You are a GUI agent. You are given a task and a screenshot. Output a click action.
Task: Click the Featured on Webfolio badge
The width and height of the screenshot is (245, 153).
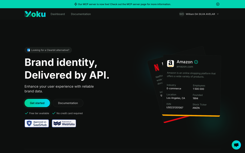[64, 123]
